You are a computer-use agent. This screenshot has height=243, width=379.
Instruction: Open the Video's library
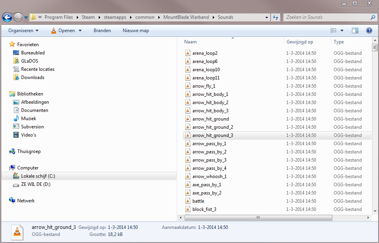24,135
